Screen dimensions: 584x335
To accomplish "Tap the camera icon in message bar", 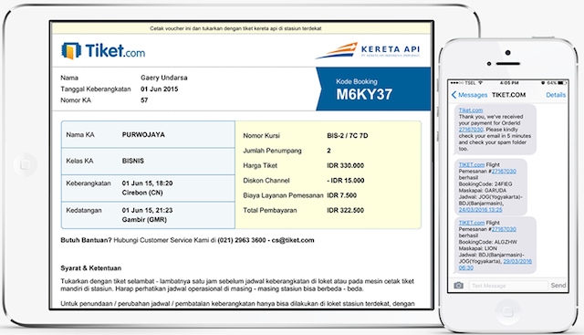I will [458, 286].
